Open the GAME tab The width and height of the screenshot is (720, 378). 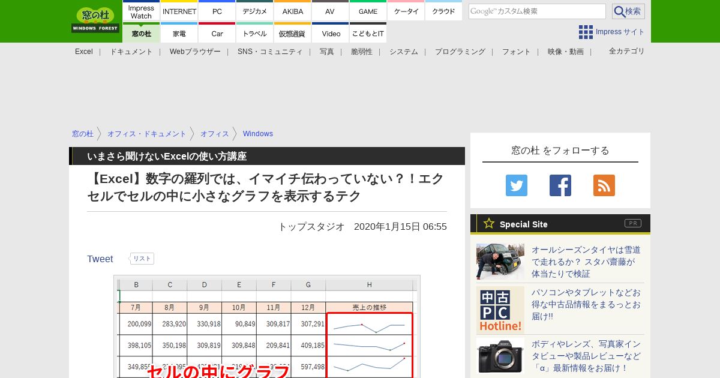pos(368,11)
